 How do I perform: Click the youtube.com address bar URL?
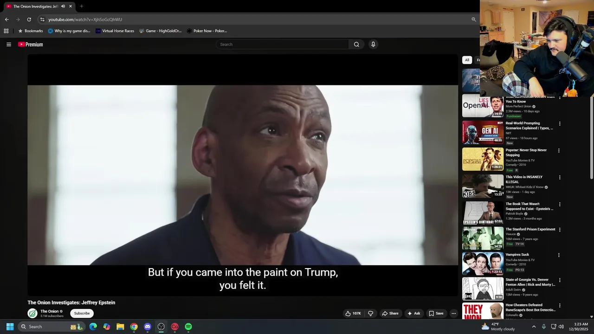pos(85,19)
